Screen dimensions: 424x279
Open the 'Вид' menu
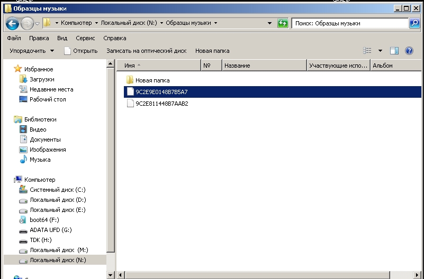[x=62, y=38]
